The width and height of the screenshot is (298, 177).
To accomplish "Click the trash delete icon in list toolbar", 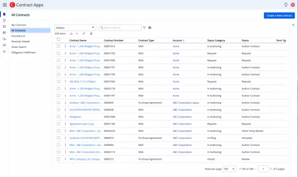I will pos(91,33).
